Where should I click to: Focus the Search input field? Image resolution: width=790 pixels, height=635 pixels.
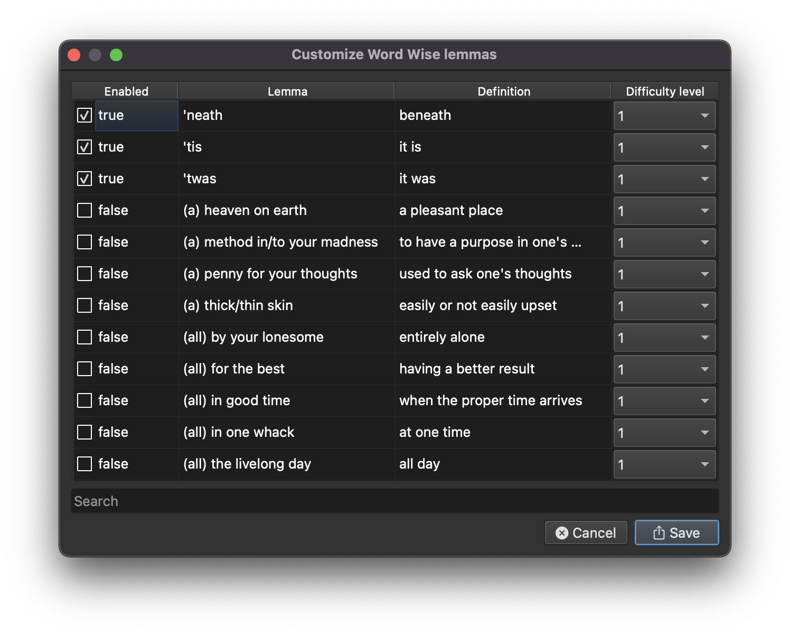pos(394,501)
